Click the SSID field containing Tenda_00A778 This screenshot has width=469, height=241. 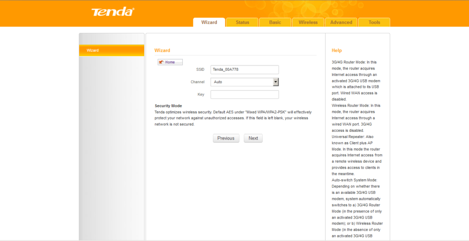coord(245,70)
